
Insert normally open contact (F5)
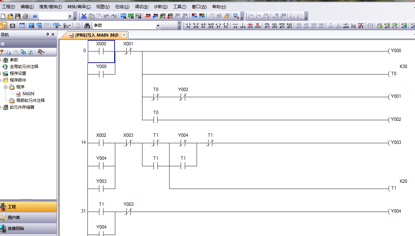pos(188,25)
